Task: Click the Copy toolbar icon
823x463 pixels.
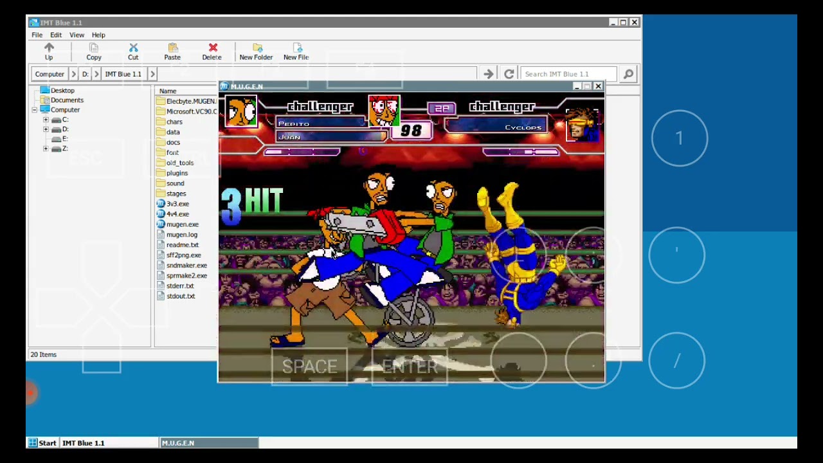Action: click(94, 48)
